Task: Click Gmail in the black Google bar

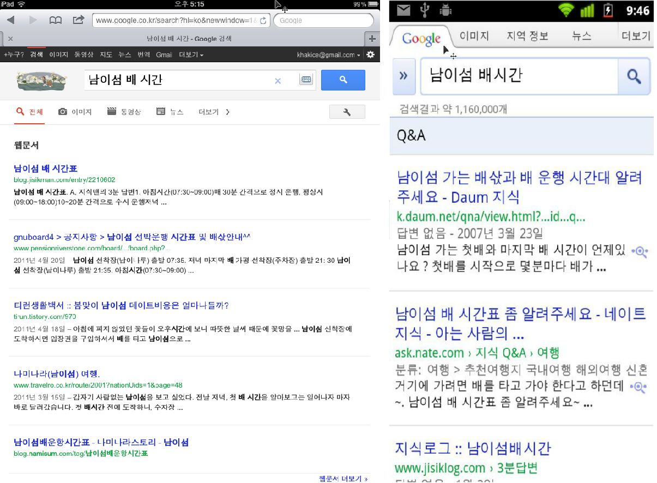Action: pyautogui.click(x=164, y=55)
